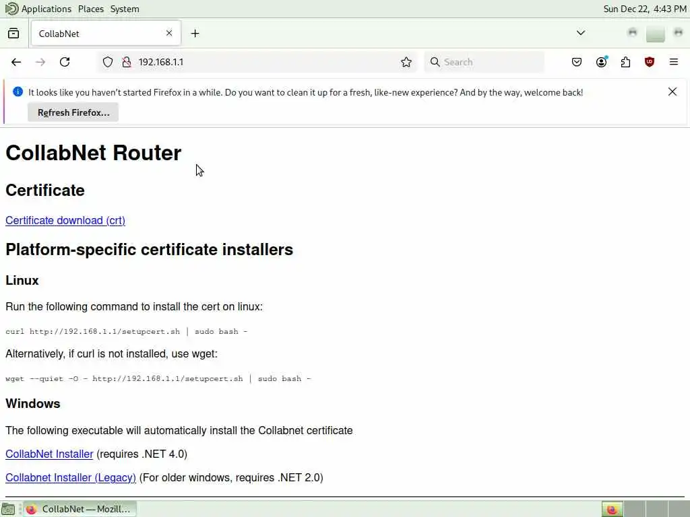Open the CollabNet Installer link
This screenshot has height=517, width=690.
point(49,454)
